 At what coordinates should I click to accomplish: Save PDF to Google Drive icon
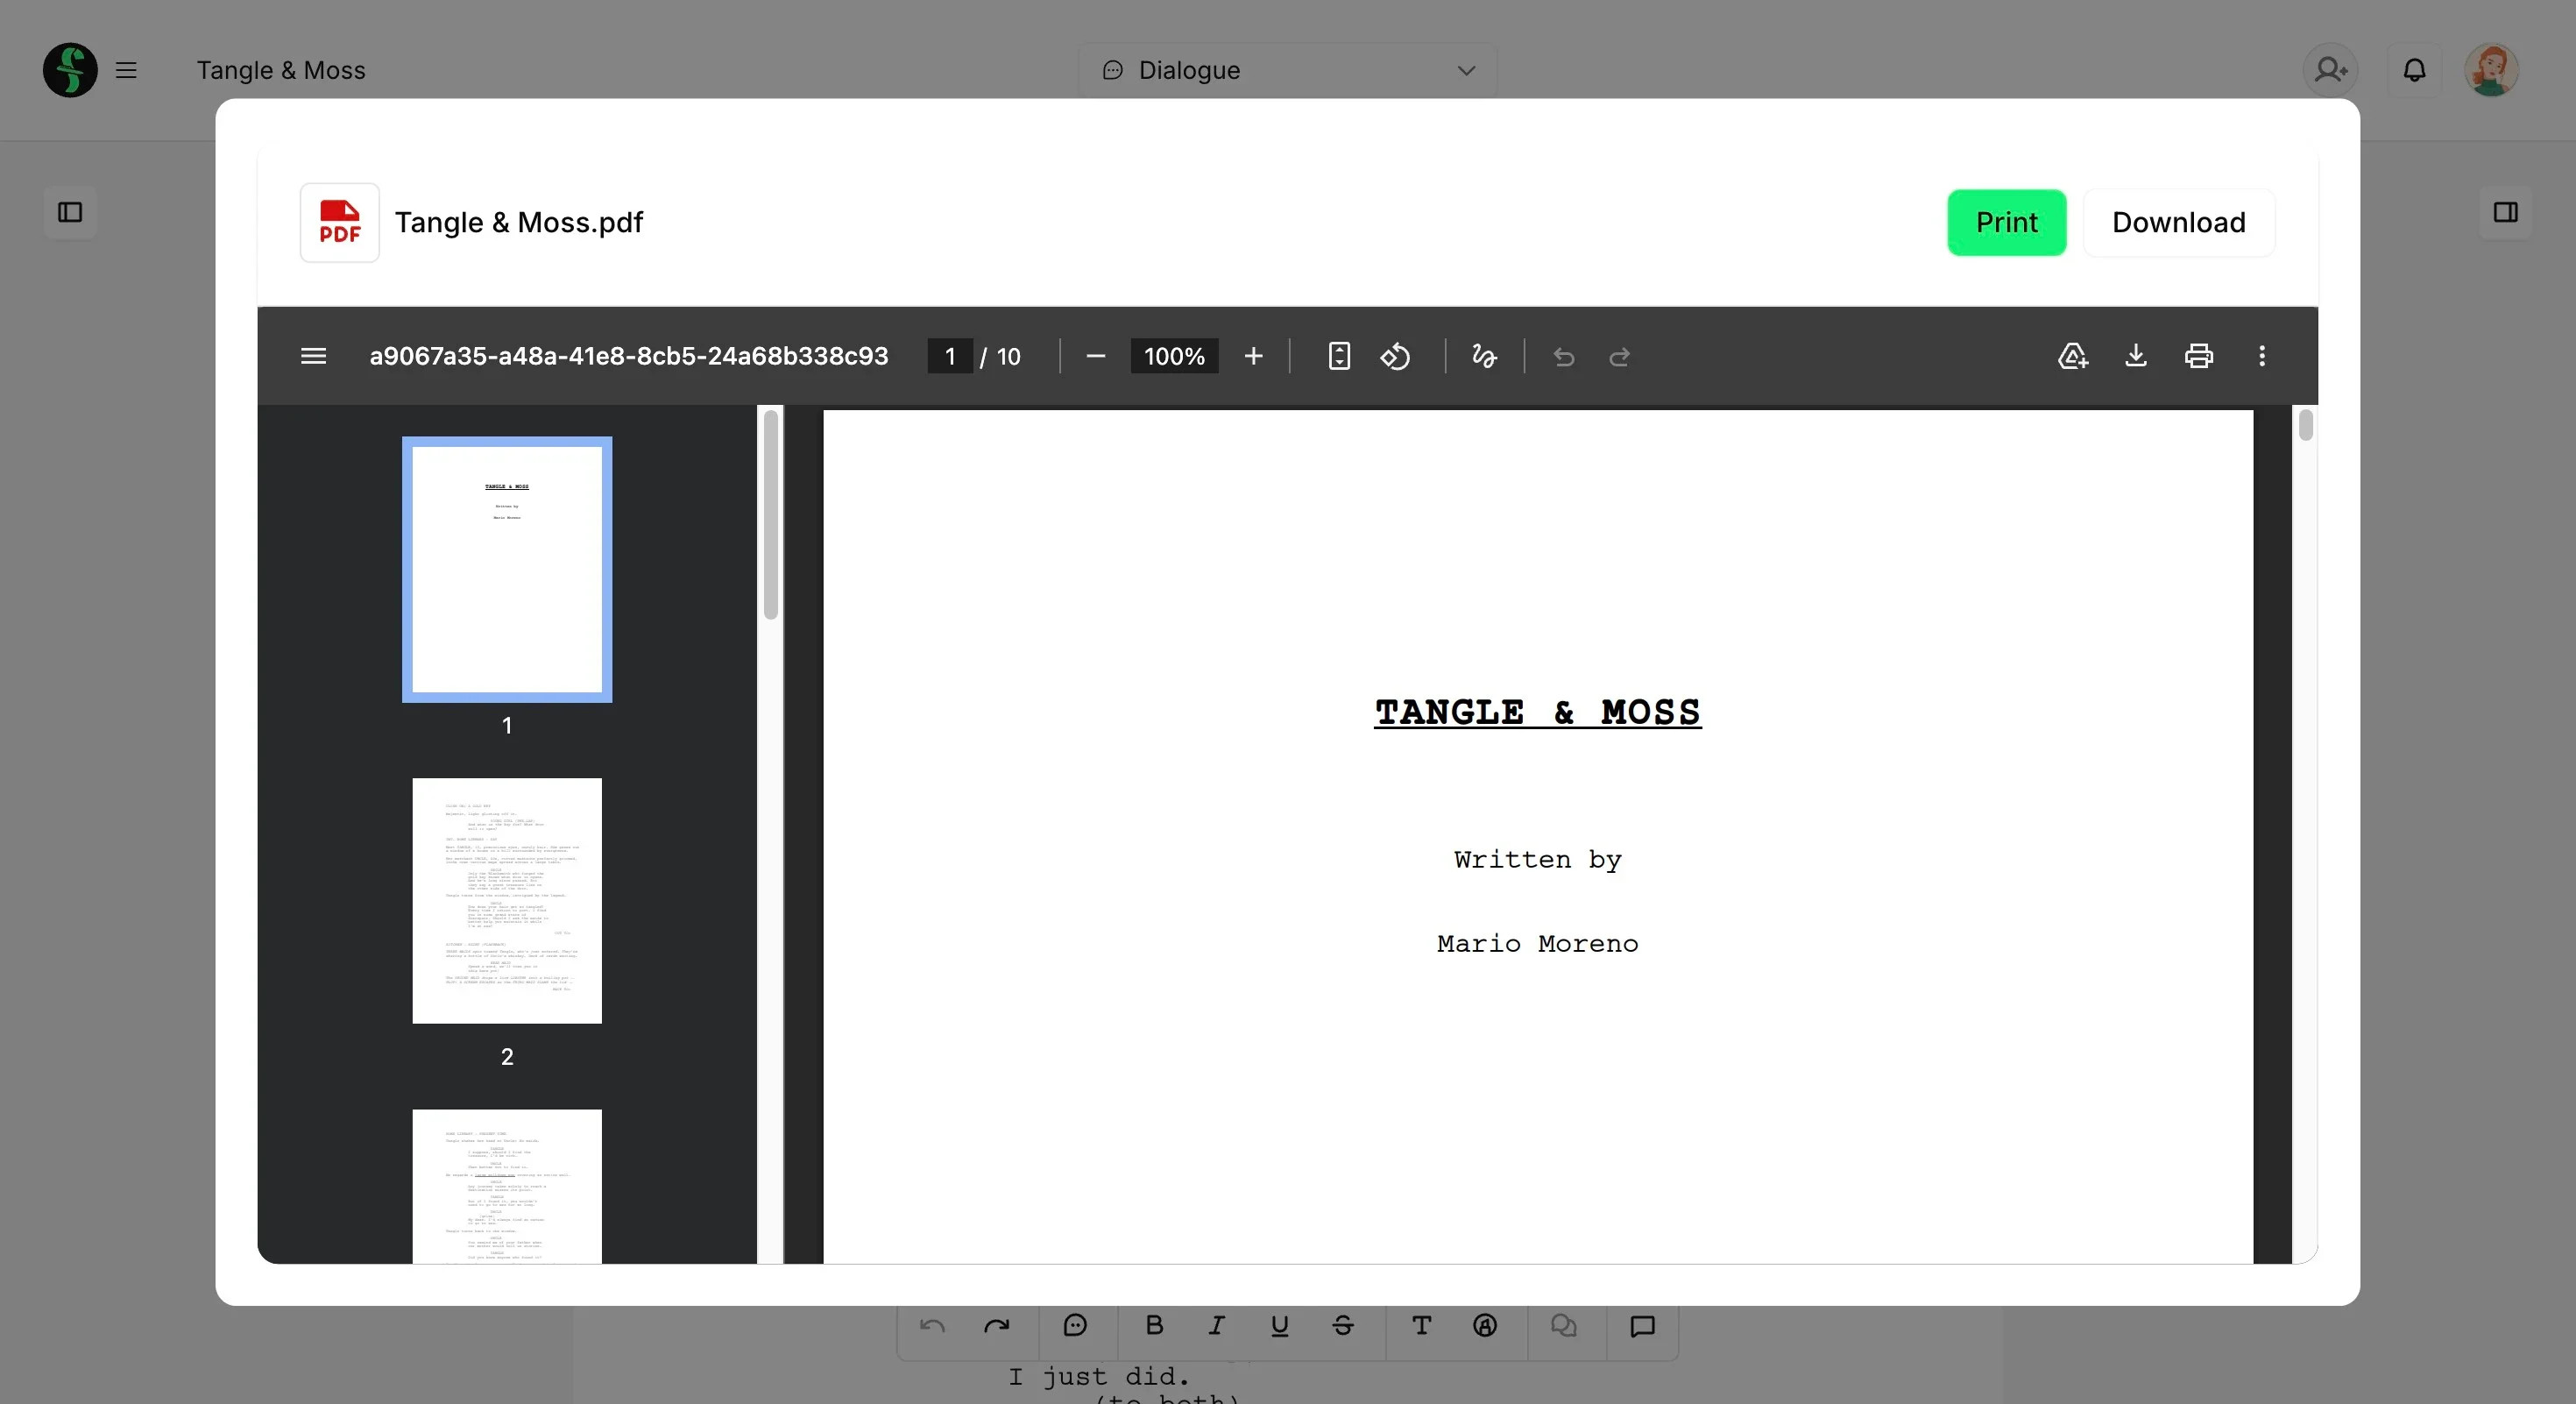pos(2072,356)
